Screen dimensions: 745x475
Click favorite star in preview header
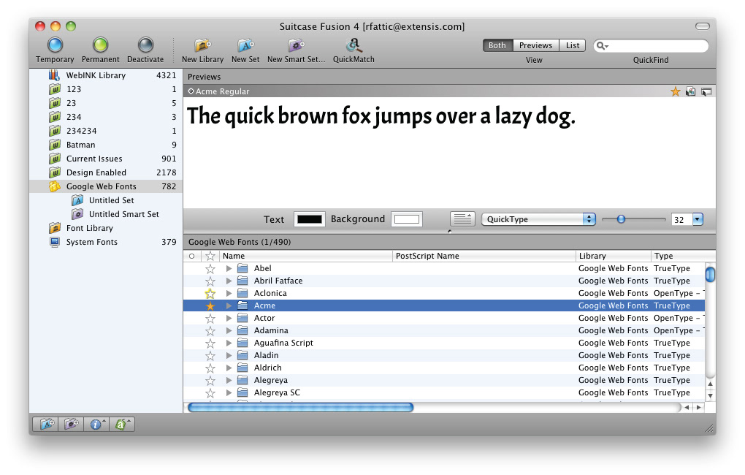675,91
